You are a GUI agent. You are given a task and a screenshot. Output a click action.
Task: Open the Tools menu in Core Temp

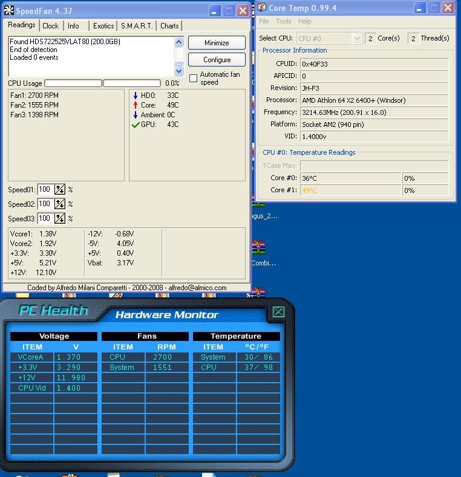pyautogui.click(x=284, y=21)
